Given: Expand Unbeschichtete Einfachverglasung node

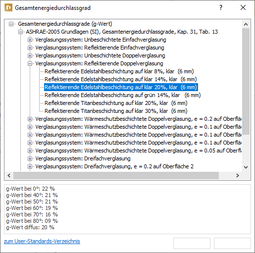Looking at the screenshot, I should (x=30, y=40).
